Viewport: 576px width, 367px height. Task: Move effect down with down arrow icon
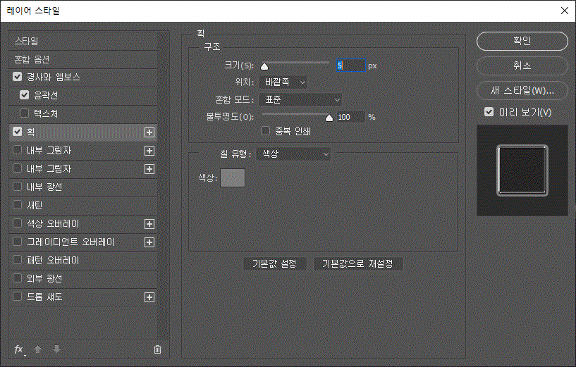click(x=56, y=349)
